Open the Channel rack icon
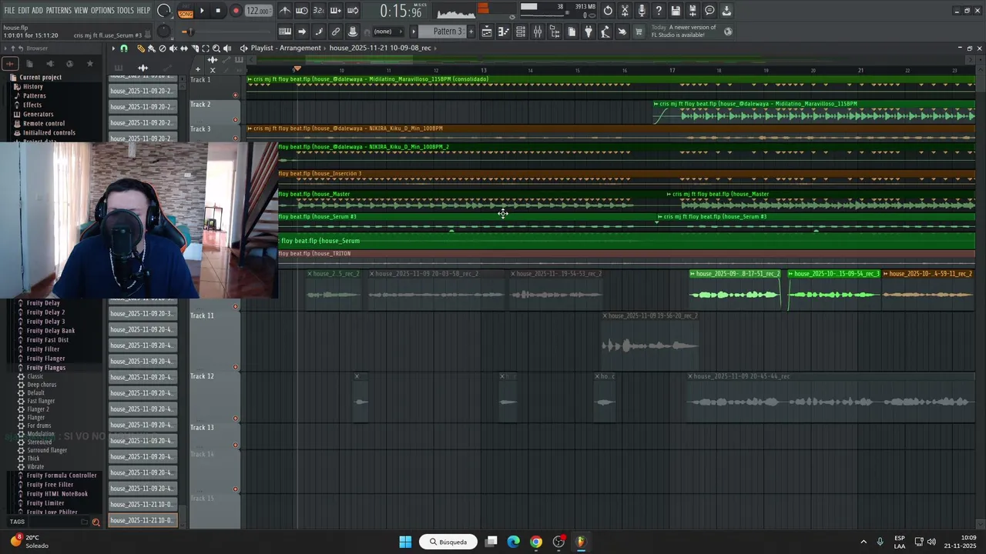The height and width of the screenshot is (554, 986). pyautogui.click(x=521, y=32)
